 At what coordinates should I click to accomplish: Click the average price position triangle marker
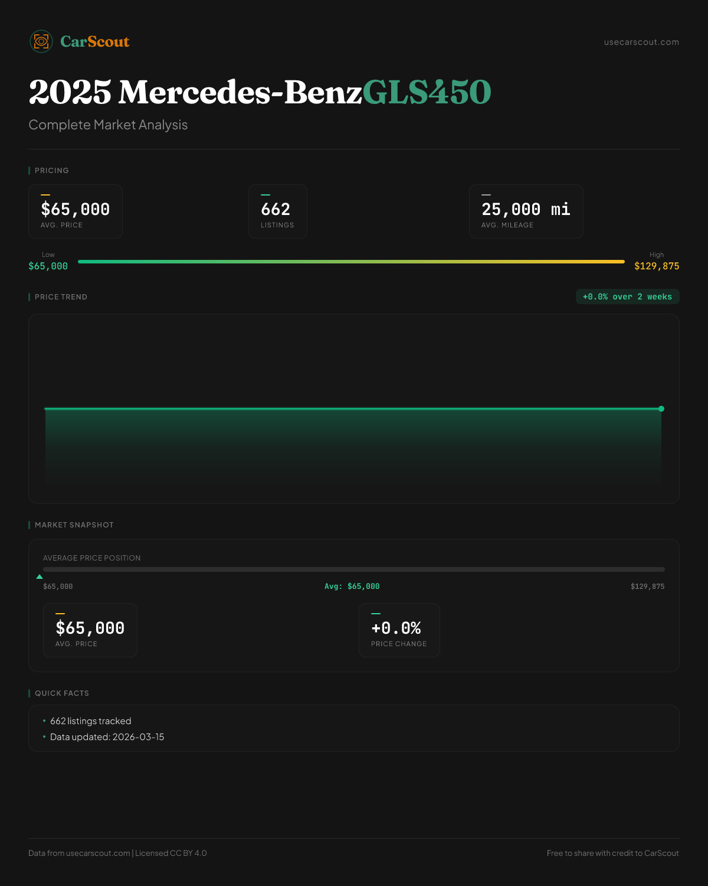pyautogui.click(x=40, y=576)
